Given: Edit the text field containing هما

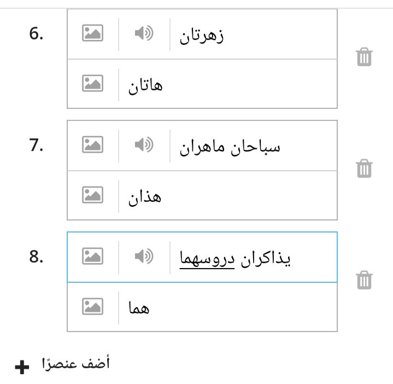Looking at the screenshot, I should [227, 307].
